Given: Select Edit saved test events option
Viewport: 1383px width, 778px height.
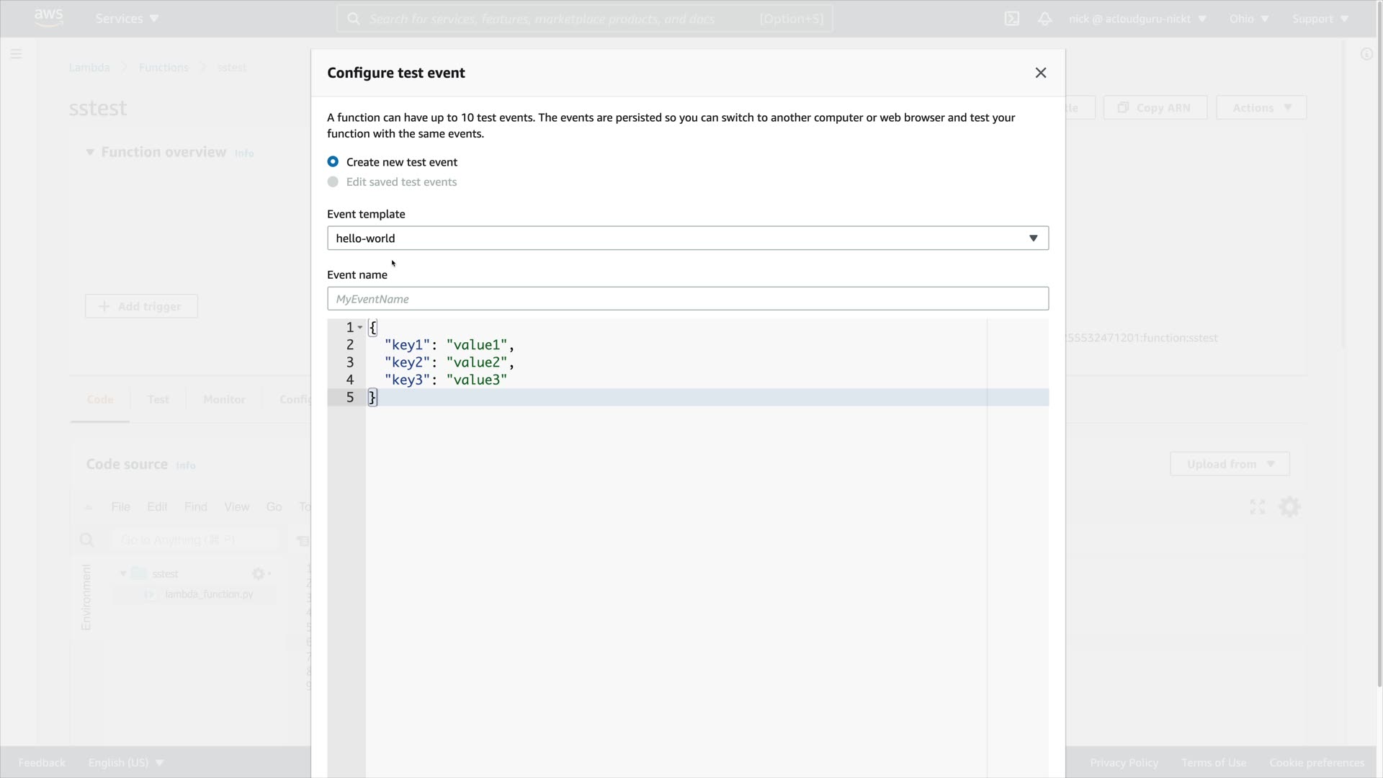Looking at the screenshot, I should pyautogui.click(x=333, y=182).
